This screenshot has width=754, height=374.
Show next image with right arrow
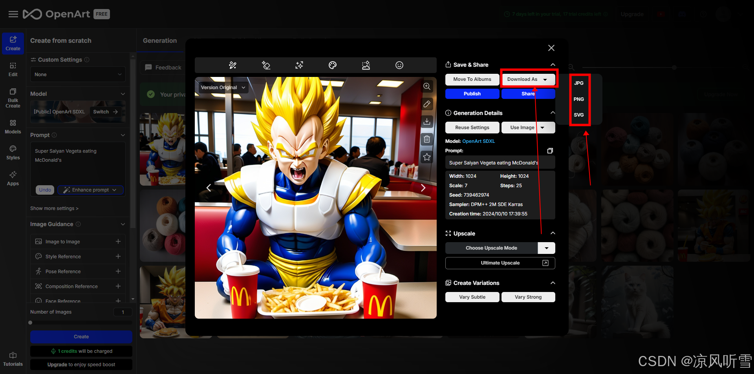tap(423, 188)
